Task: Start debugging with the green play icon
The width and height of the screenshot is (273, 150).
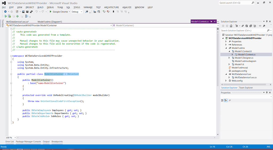Action: click(x=50, y=12)
